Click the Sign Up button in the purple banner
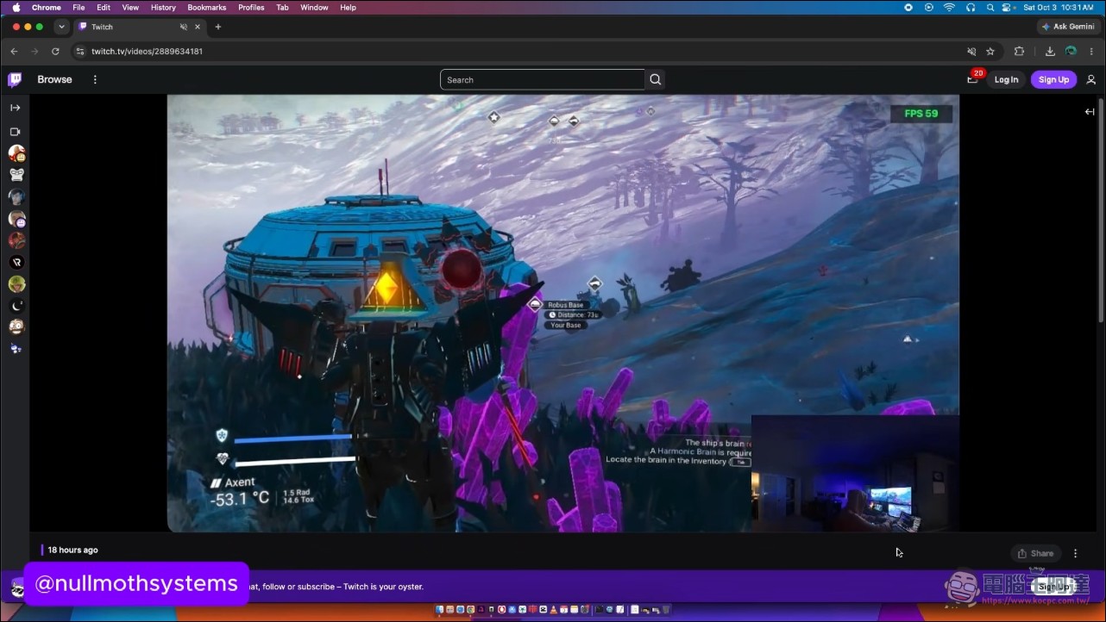 click(1053, 587)
